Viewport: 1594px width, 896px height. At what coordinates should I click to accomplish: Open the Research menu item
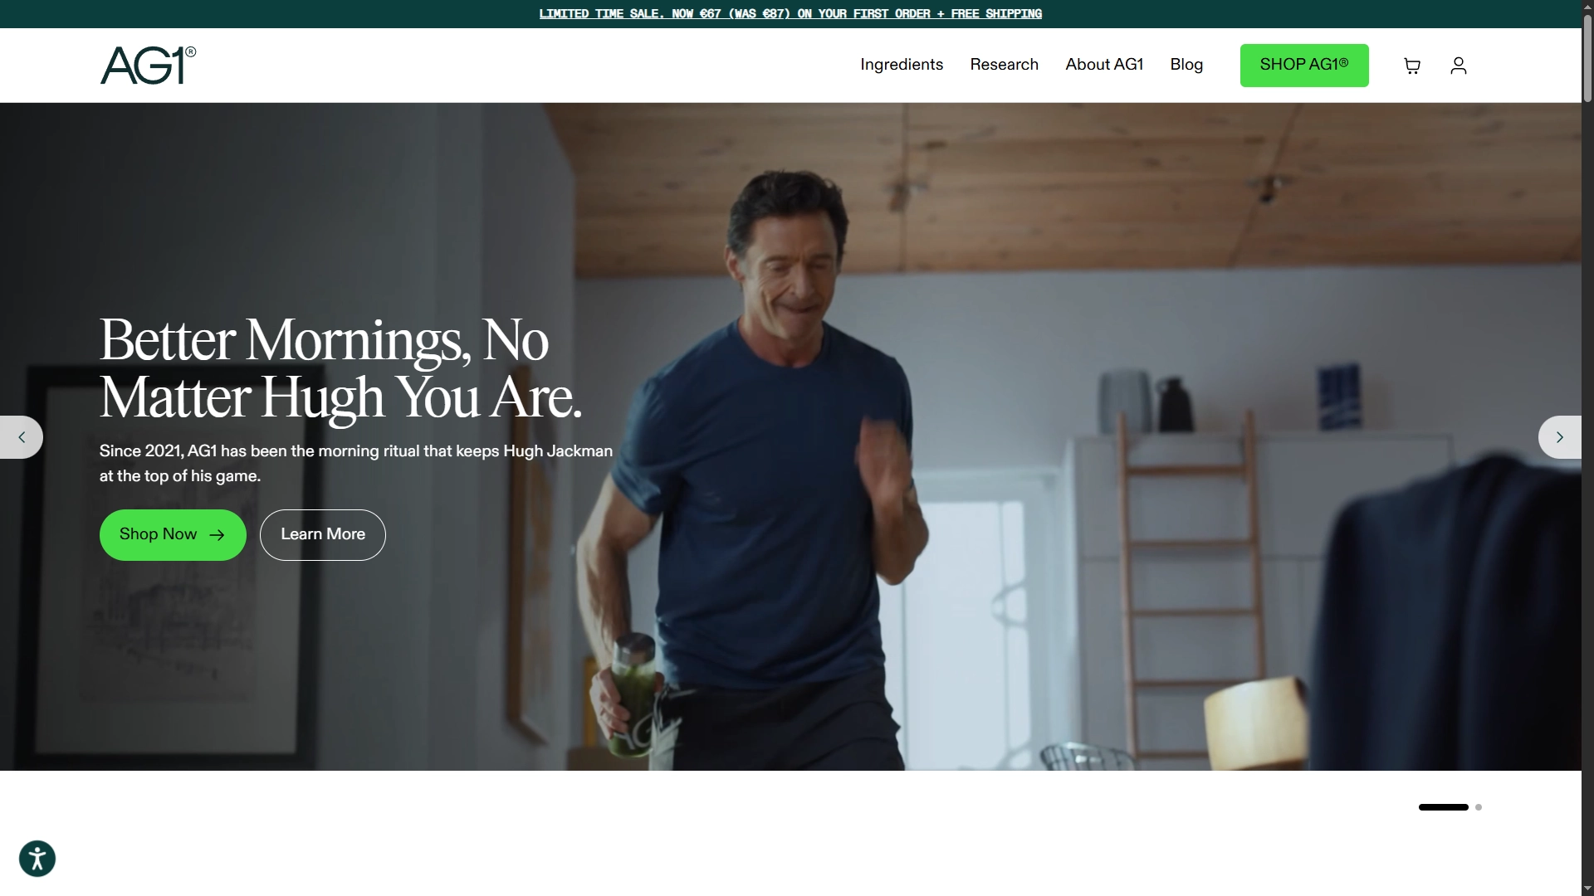pyautogui.click(x=1005, y=65)
